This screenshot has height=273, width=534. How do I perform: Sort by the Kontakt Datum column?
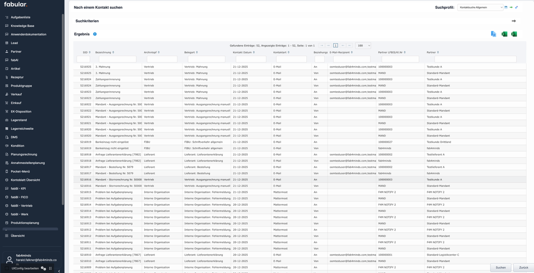pos(243,52)
